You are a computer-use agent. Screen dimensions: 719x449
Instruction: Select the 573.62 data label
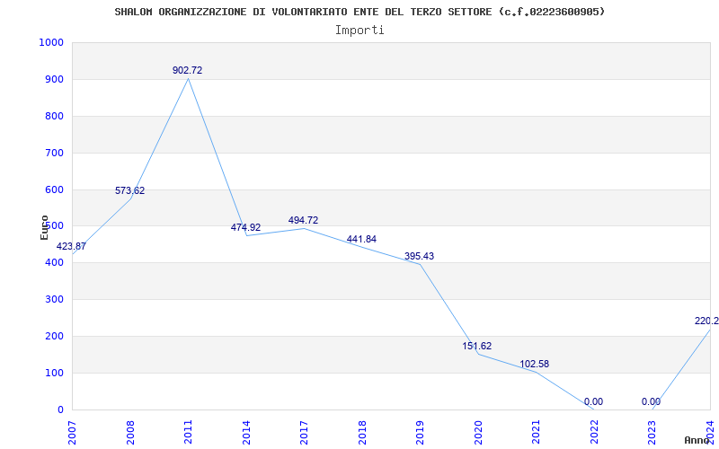(129, 190)
